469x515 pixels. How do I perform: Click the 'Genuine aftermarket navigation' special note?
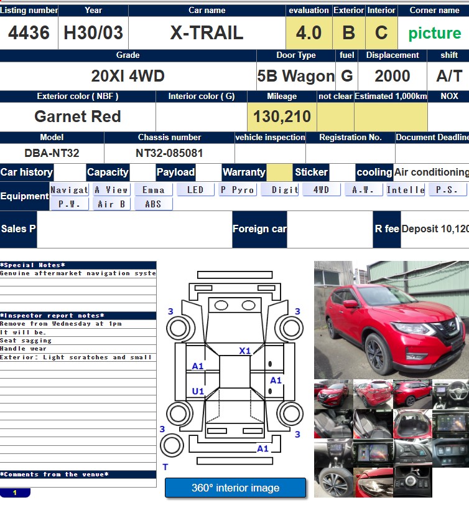point(78,273)
